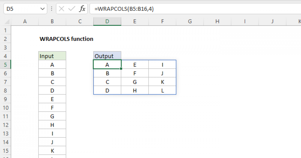301x158 pixels.
Task: Click the vertical ellipsis next to Name Box
Action: [51, 9]
